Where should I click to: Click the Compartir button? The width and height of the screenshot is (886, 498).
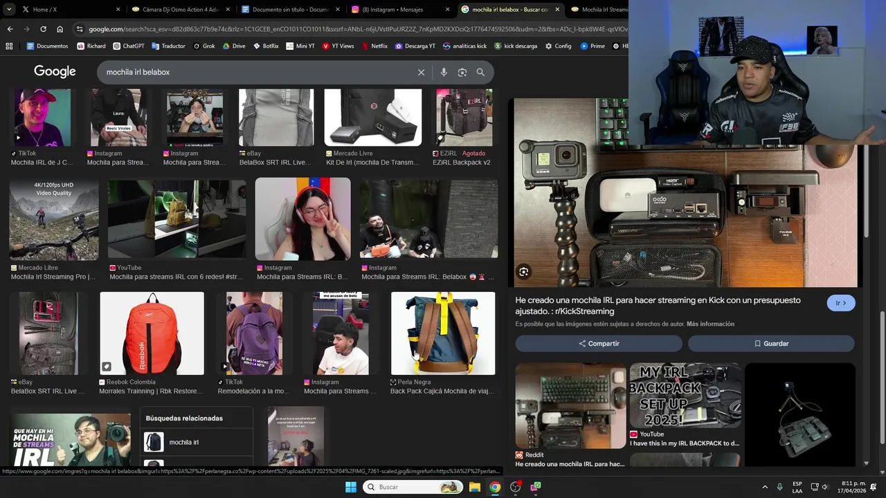[x=599, y=344]
